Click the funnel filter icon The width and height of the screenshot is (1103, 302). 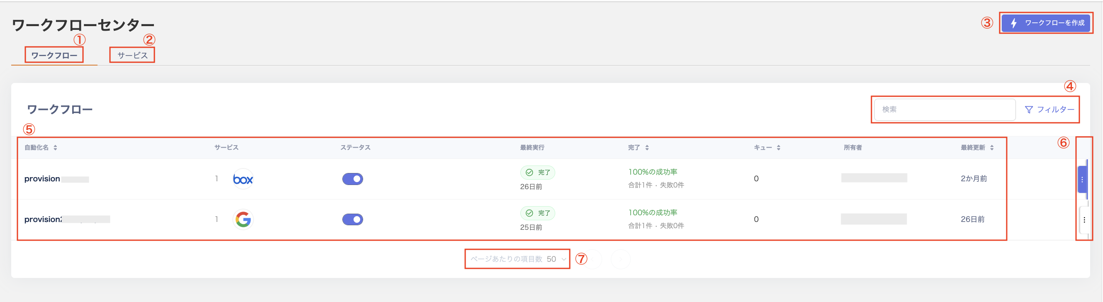pyautogui.click(x=1028, y=110)
